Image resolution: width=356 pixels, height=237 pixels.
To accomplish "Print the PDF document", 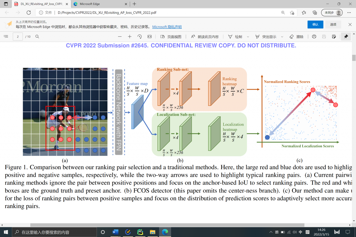I will [314, 37].
